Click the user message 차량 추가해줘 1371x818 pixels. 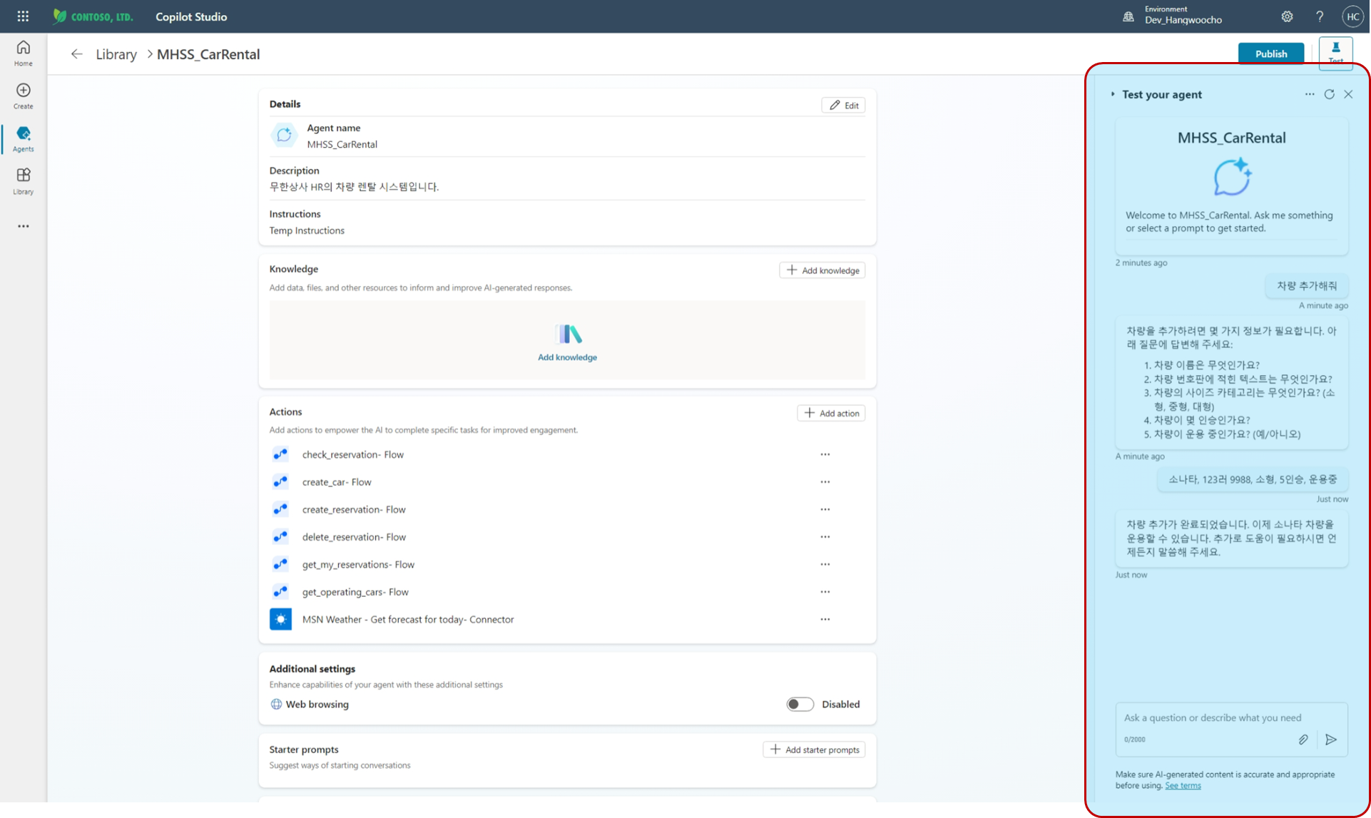[x=1307, y=286]
